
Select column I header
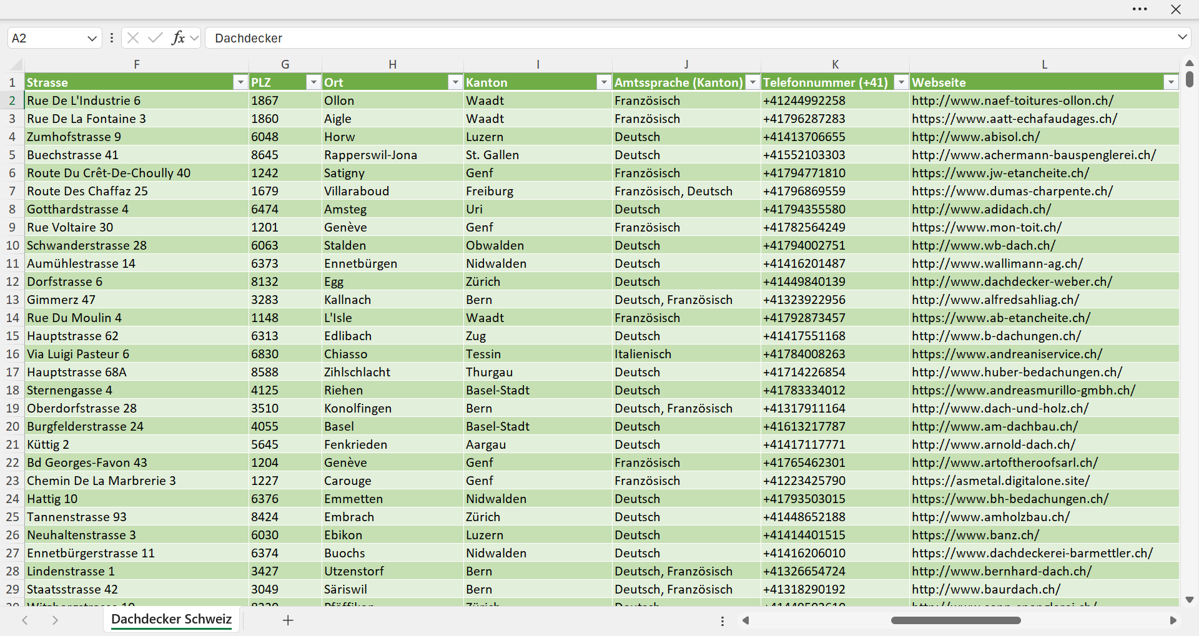pyautogui.click(x=538, y=64)
